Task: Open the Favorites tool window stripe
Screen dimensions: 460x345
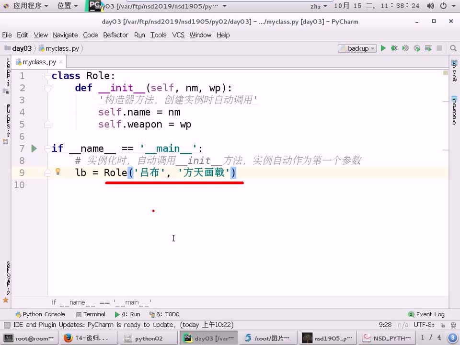Action: 7,282
